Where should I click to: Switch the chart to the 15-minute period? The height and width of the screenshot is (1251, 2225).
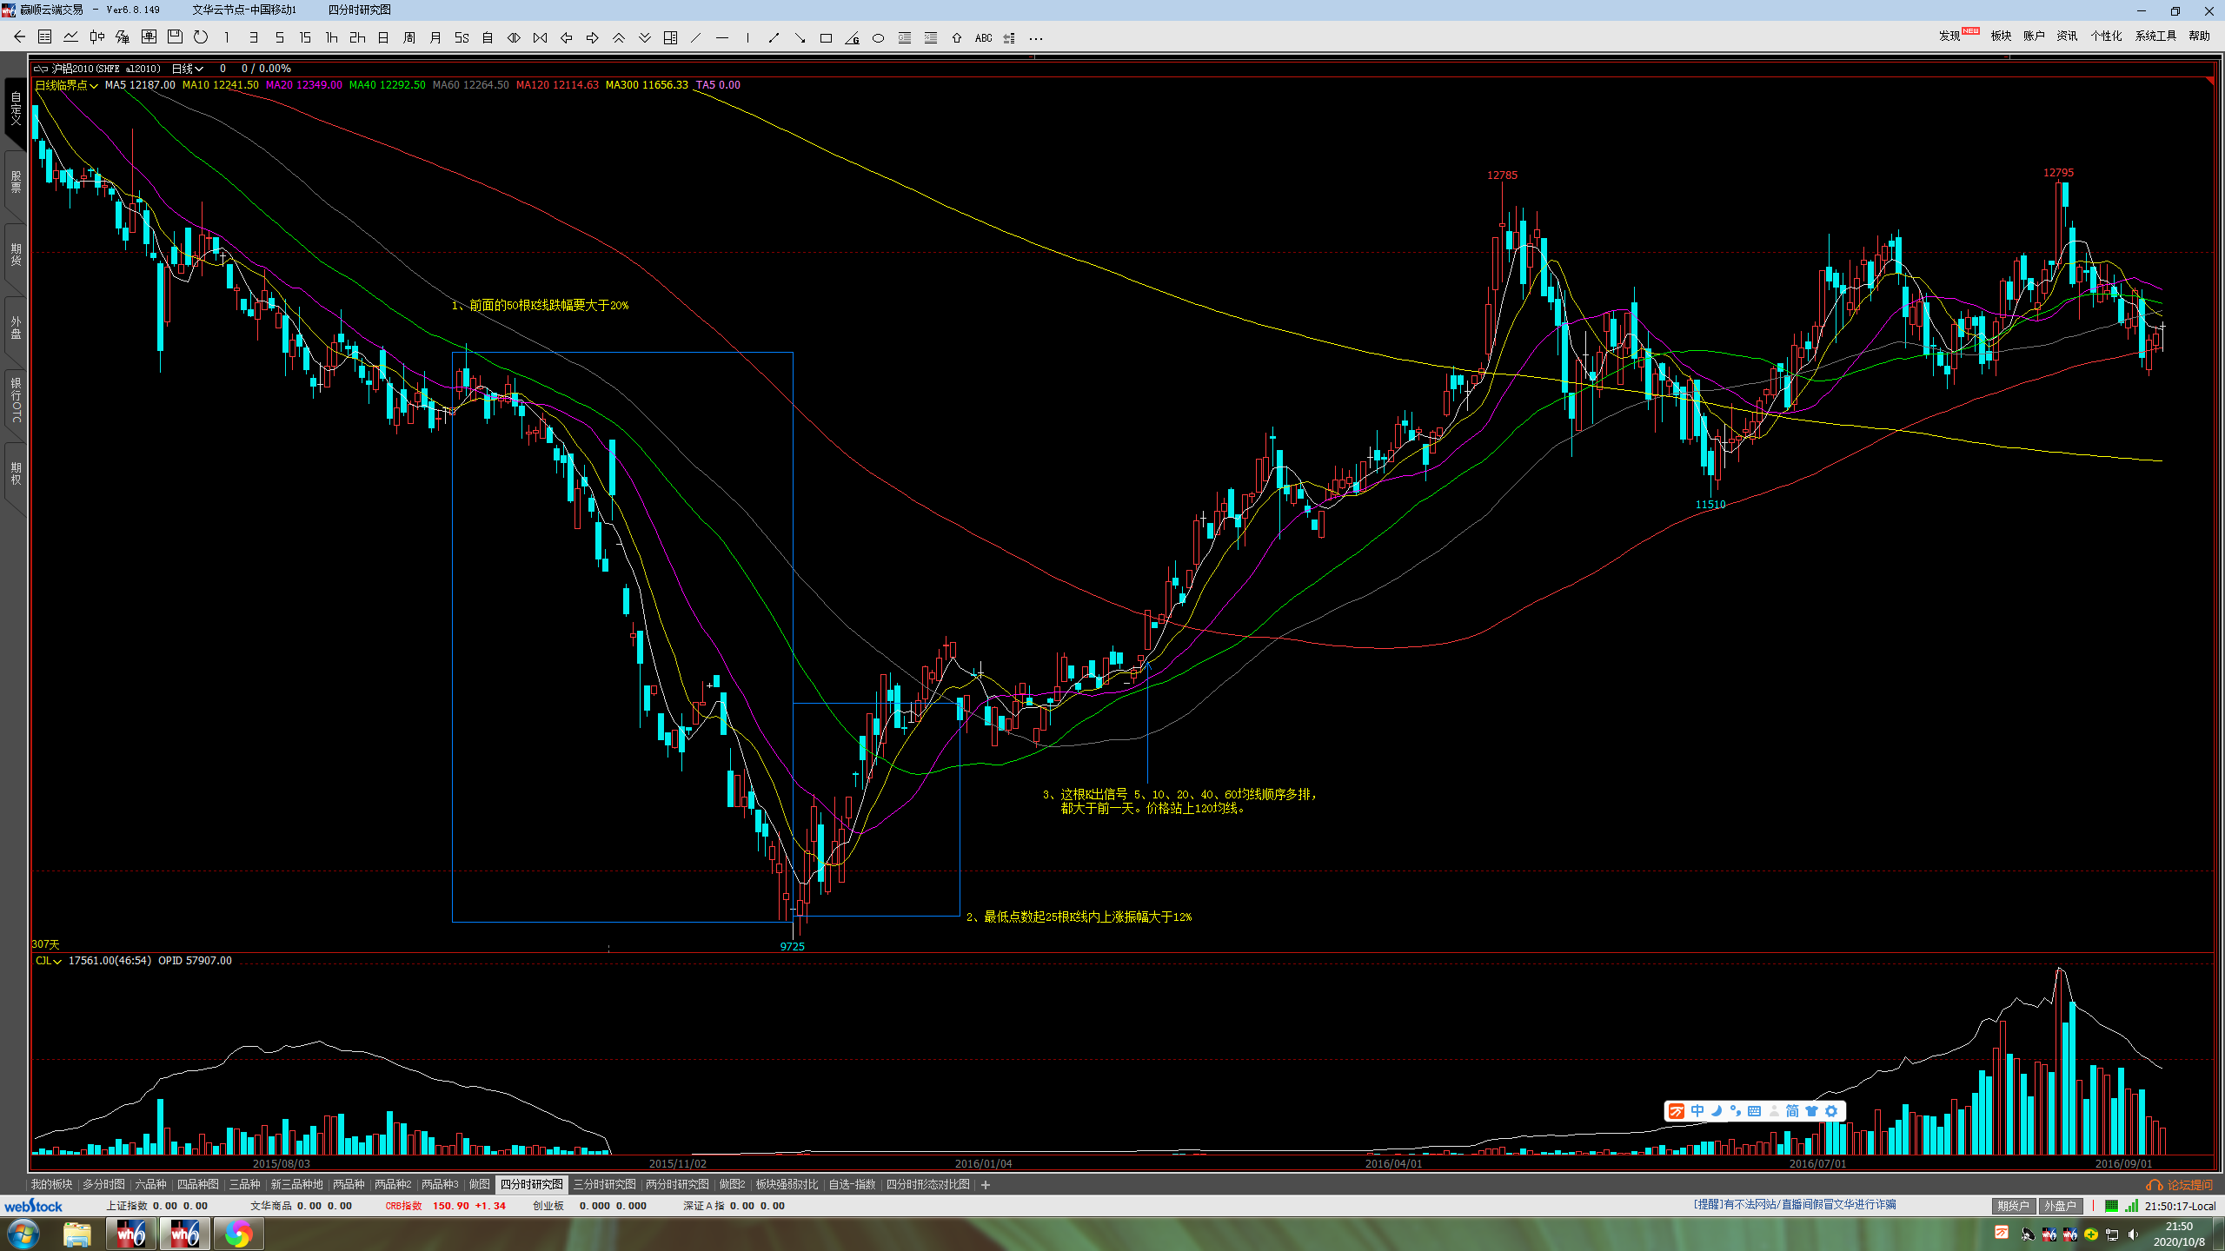[x=305, y=38]
